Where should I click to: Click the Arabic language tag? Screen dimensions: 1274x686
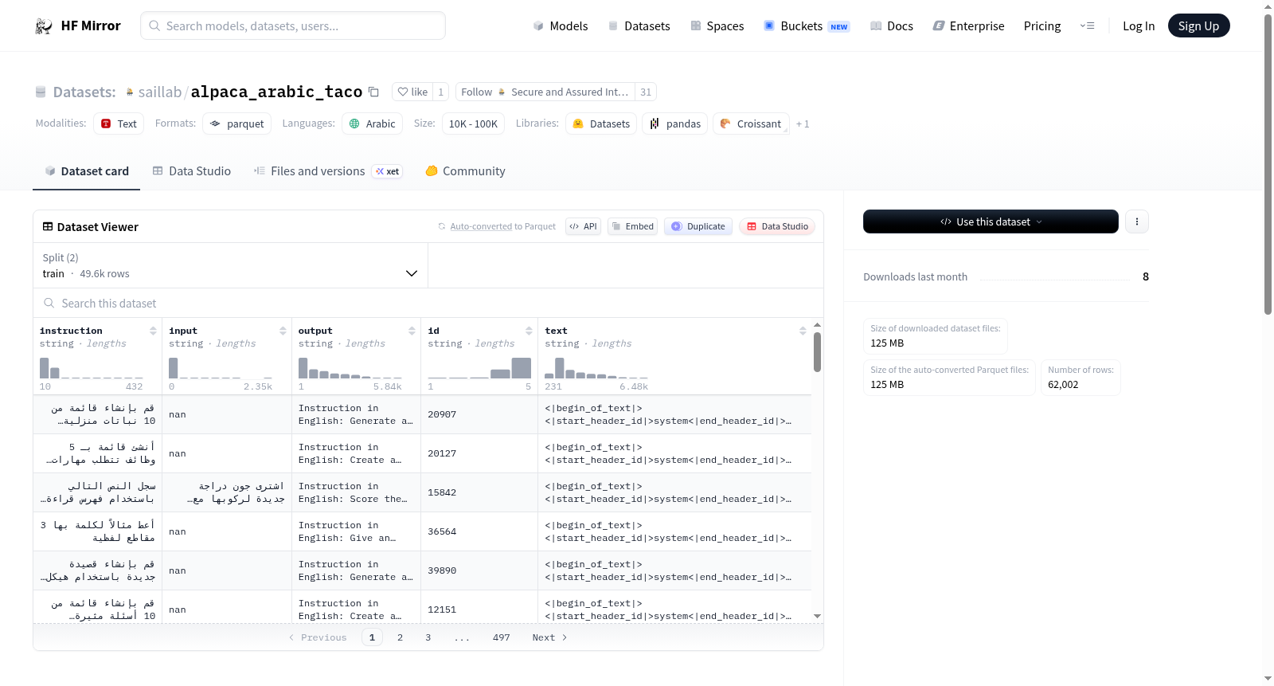[x=372, y=123]
